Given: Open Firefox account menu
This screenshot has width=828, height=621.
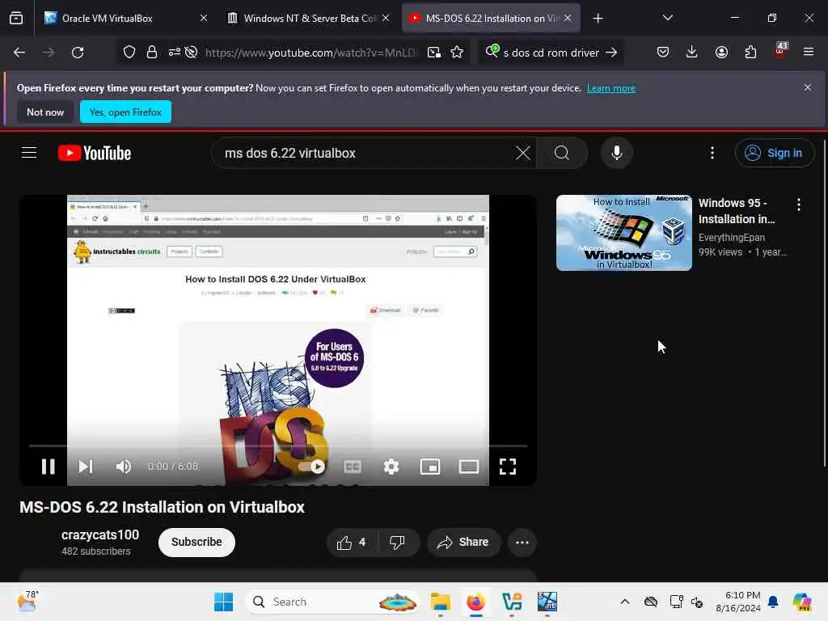Looking at the screenshot, I should click(721, 52).
